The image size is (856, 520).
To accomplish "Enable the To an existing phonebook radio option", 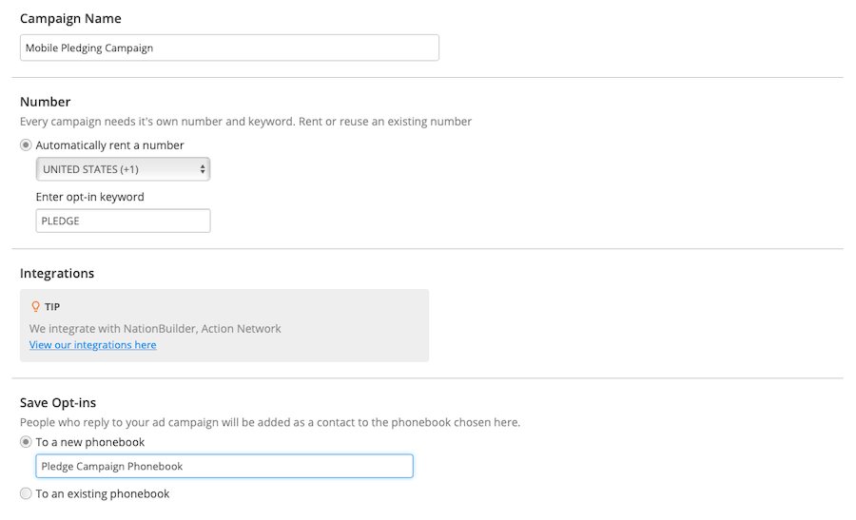I will (x=26, y=493).
